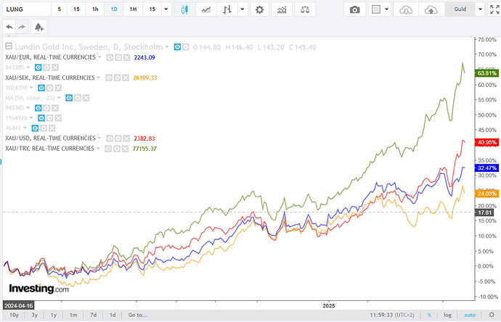
Task: Toggle visibility of 1024390 series
Action: click(41, 88)
